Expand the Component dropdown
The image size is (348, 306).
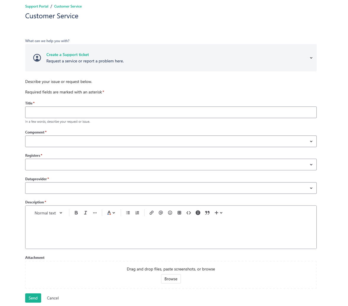click(171, 141)
